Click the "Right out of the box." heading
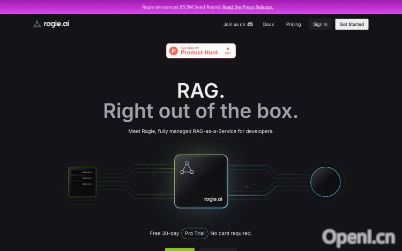 pyautogui.click(x=201, y=111)
